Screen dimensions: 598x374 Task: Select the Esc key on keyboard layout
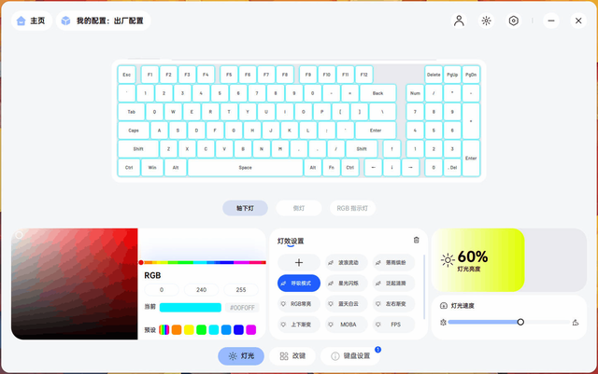(127, 75)
